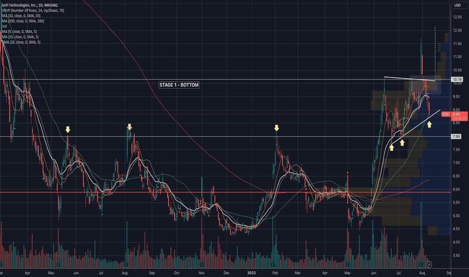This screenshot has height=277, width=469.
Task: Open the USD currency selector
Action: (457, 5)
